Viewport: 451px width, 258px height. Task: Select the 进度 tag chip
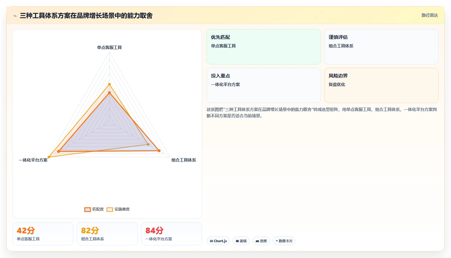(x=261, y=241)
